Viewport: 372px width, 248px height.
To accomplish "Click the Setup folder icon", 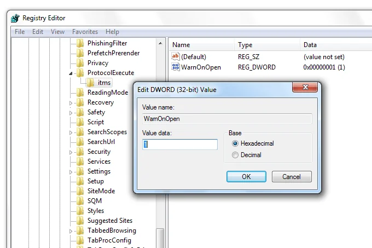I will click(x=80, y=181).
